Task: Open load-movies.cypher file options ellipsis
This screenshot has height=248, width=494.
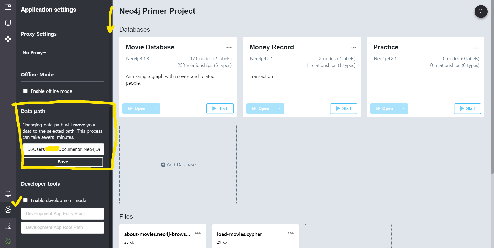Action: click(291, 233)
